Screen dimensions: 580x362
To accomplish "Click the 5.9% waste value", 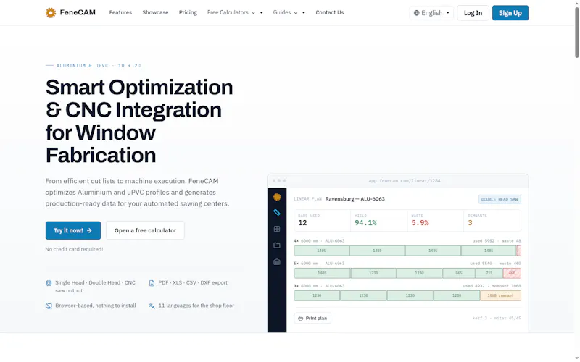I will 420,223.
